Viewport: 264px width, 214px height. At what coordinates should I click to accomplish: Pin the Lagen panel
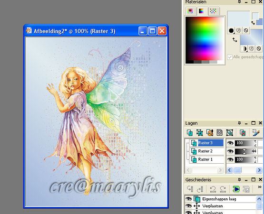tap(239, 123)
